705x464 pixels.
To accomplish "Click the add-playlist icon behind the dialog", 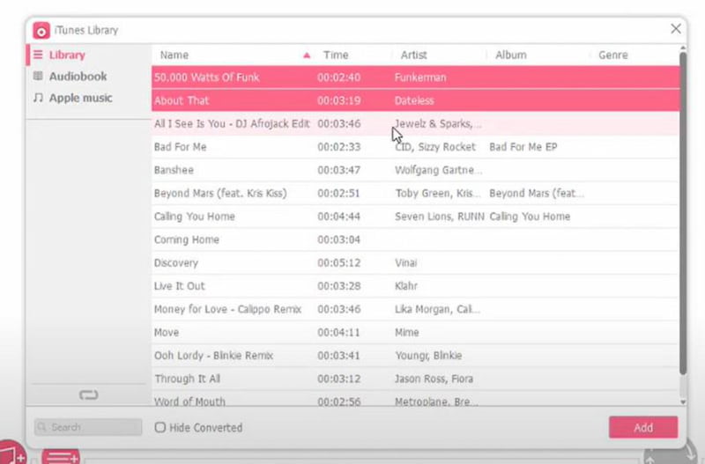I will click(62, 456).
